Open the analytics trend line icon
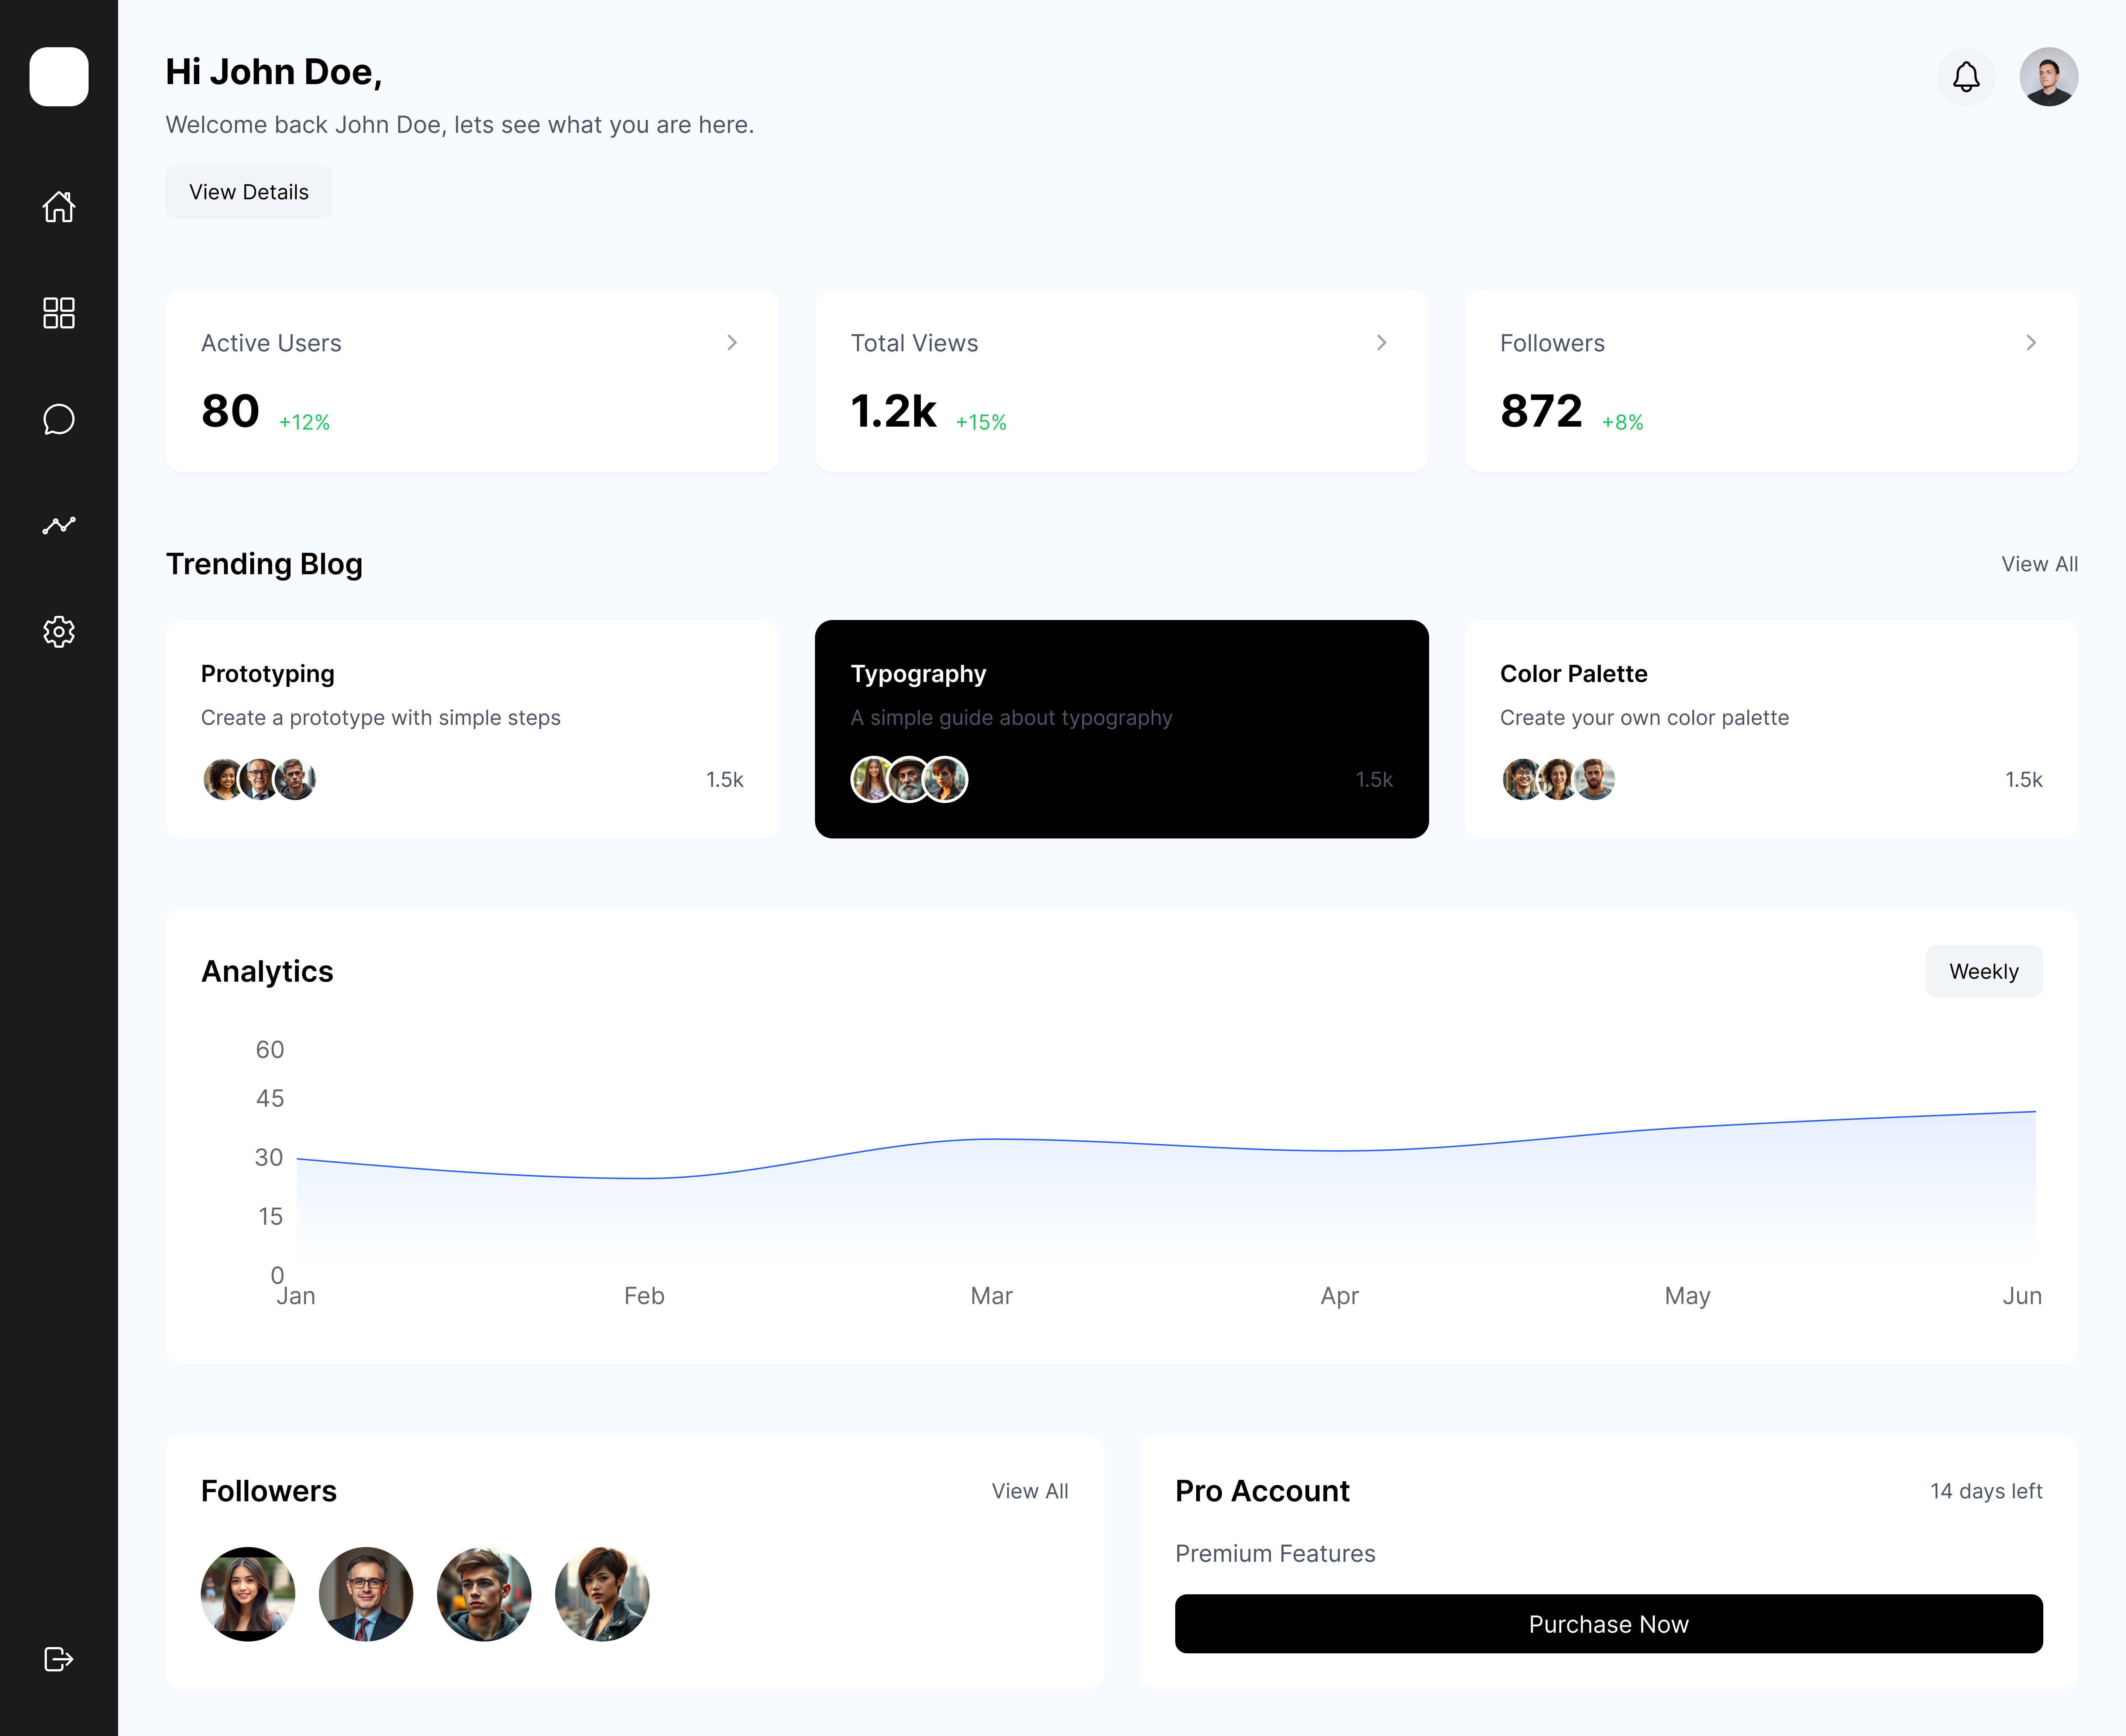 [x=59, y=525]
